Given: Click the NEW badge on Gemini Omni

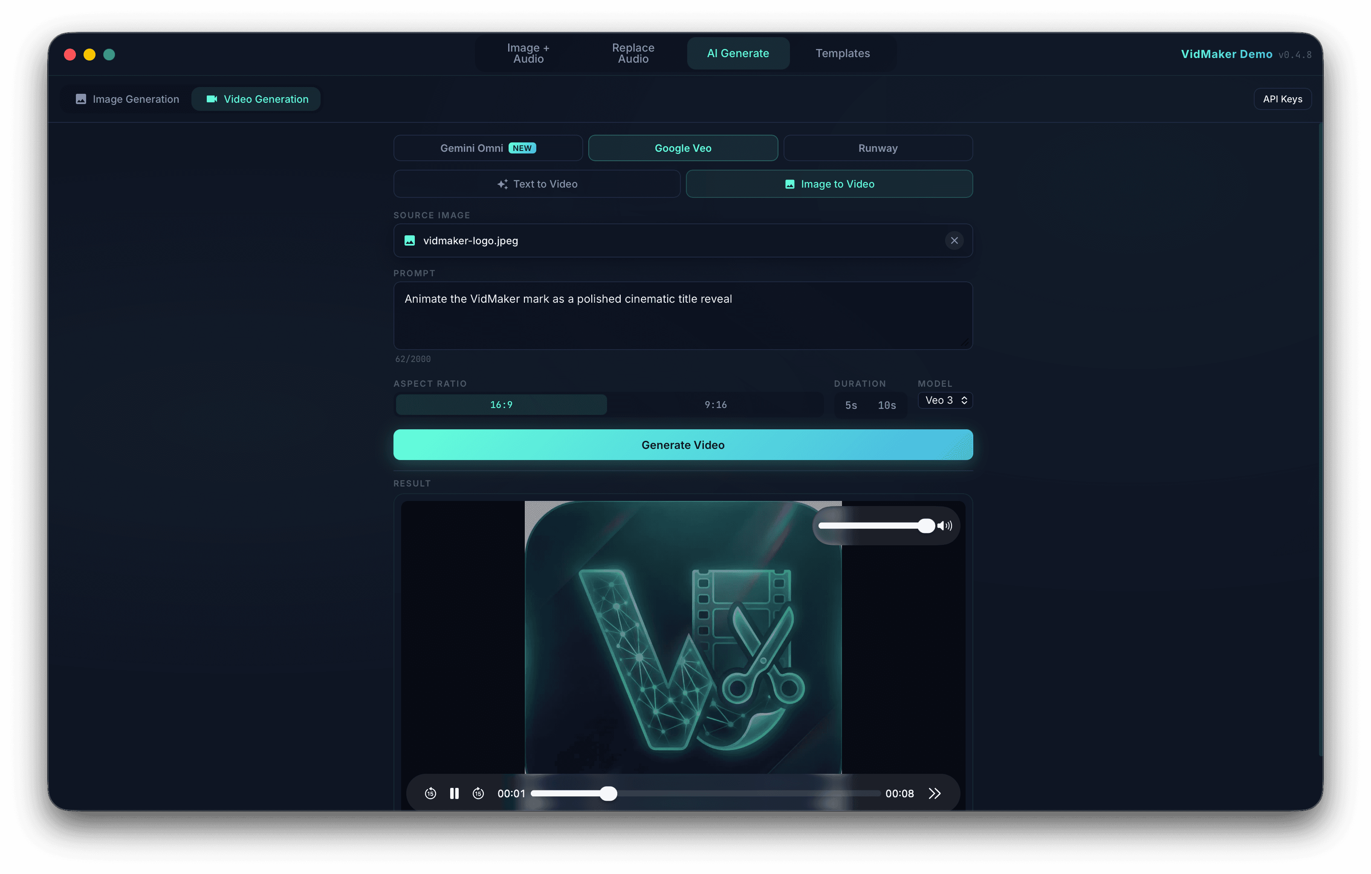Looking at the screenshot, I should (x=522, y=148).
